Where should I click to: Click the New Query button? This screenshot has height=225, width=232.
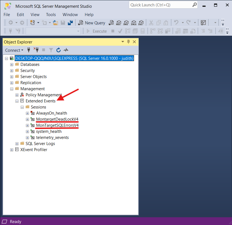[92, 23]
